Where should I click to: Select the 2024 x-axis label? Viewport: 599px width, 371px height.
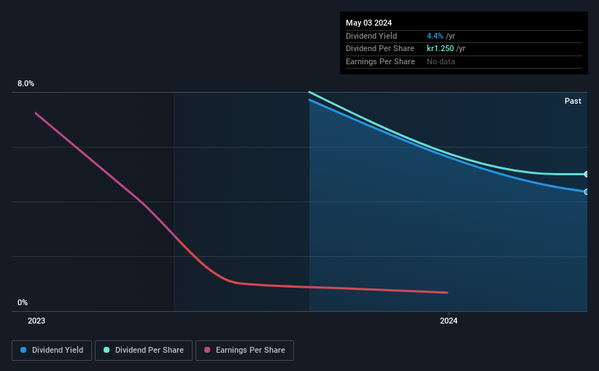449,321
